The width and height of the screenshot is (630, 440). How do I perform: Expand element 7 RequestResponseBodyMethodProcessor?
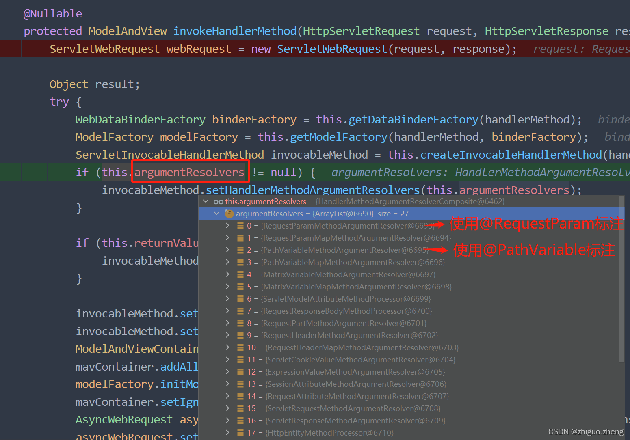pos(227,311)
